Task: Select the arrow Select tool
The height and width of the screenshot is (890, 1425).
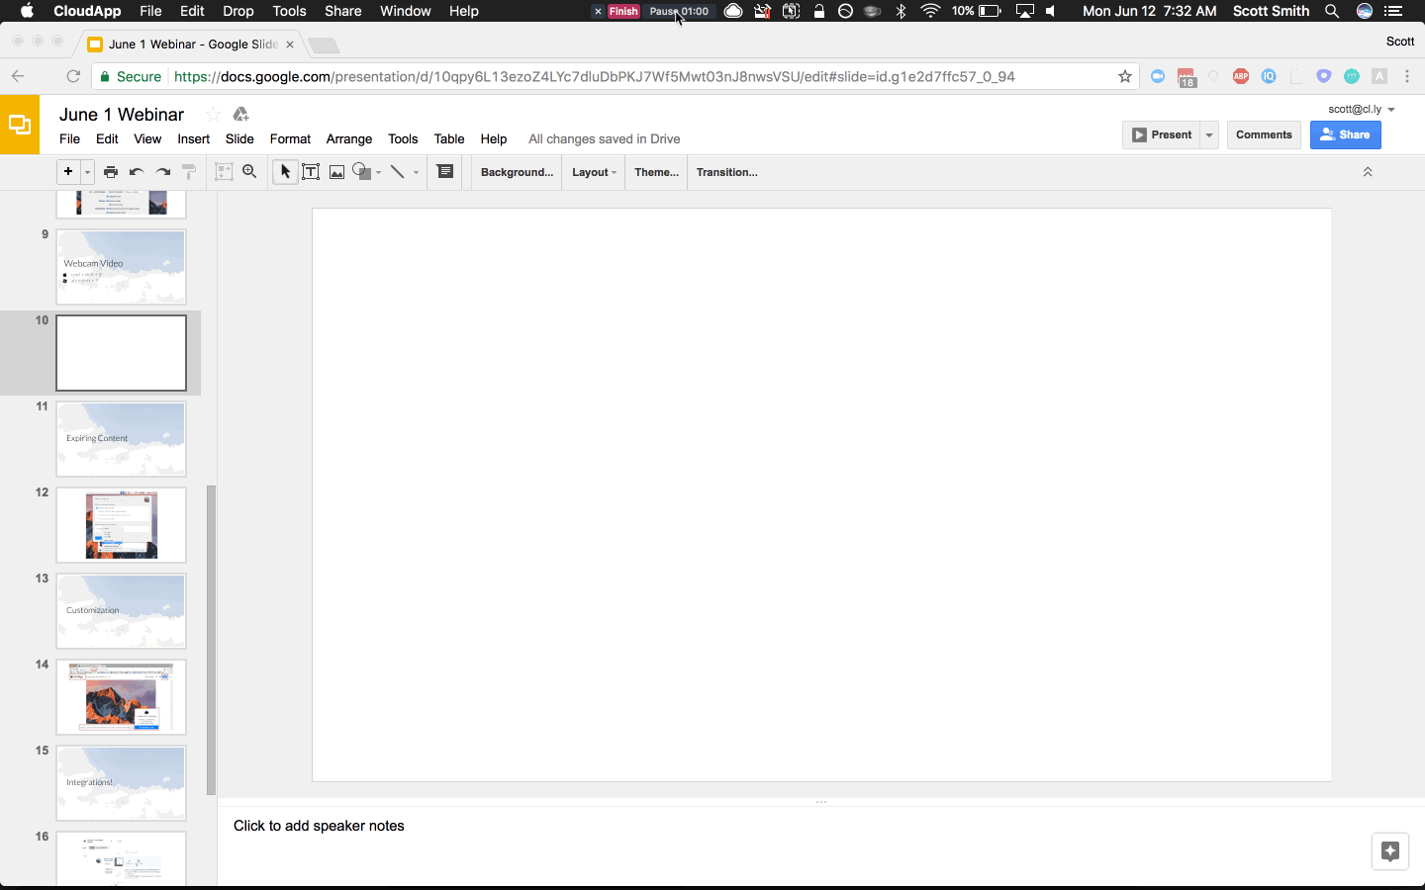Action: 285,172
